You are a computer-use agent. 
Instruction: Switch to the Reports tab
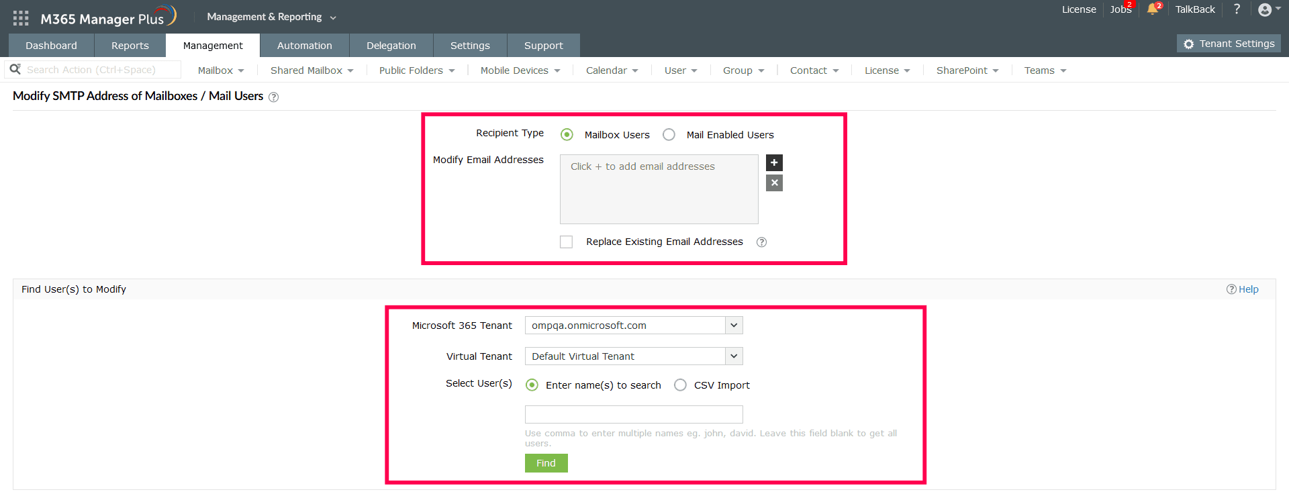click(x=130, y=46)
